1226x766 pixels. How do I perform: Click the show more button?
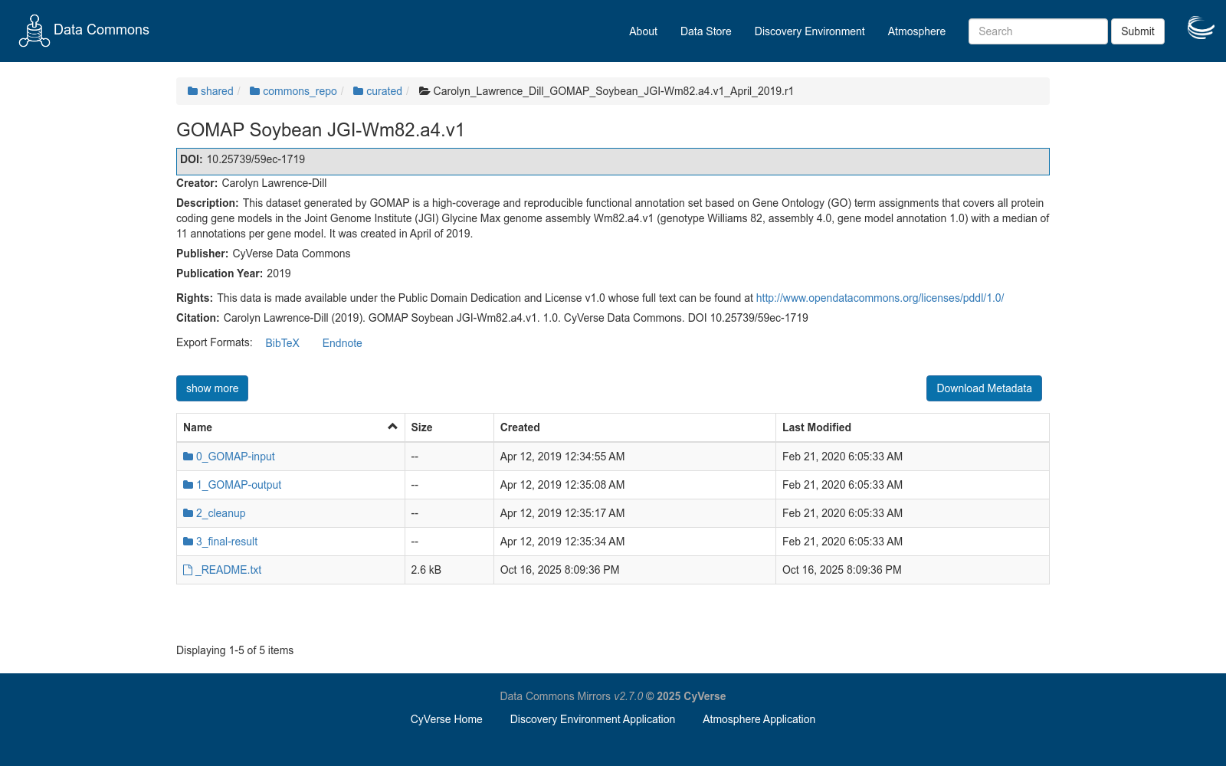[212, 388]
